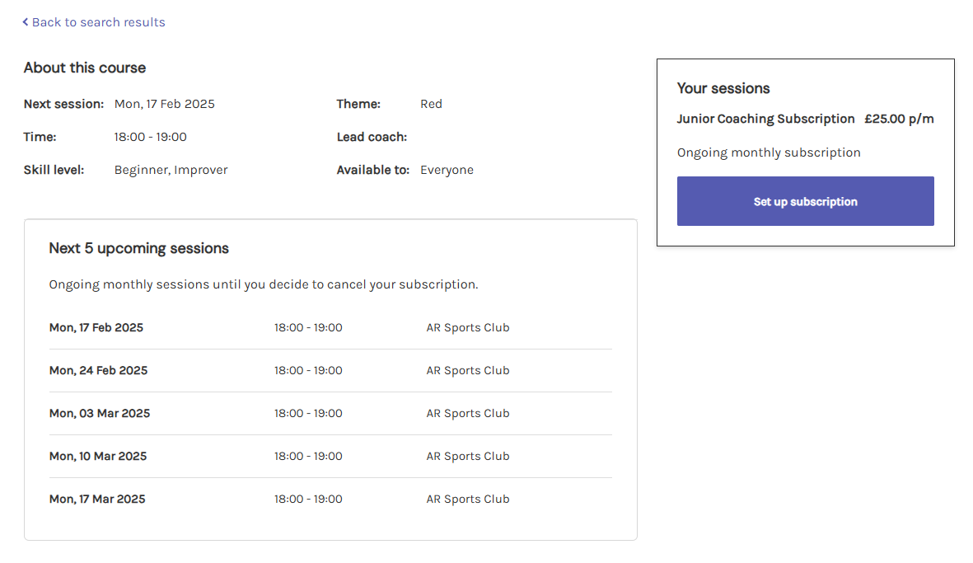Click the ongoing monthly sessions cancellation note
Viewport: 973px width, 563px height.
(264, 284)
